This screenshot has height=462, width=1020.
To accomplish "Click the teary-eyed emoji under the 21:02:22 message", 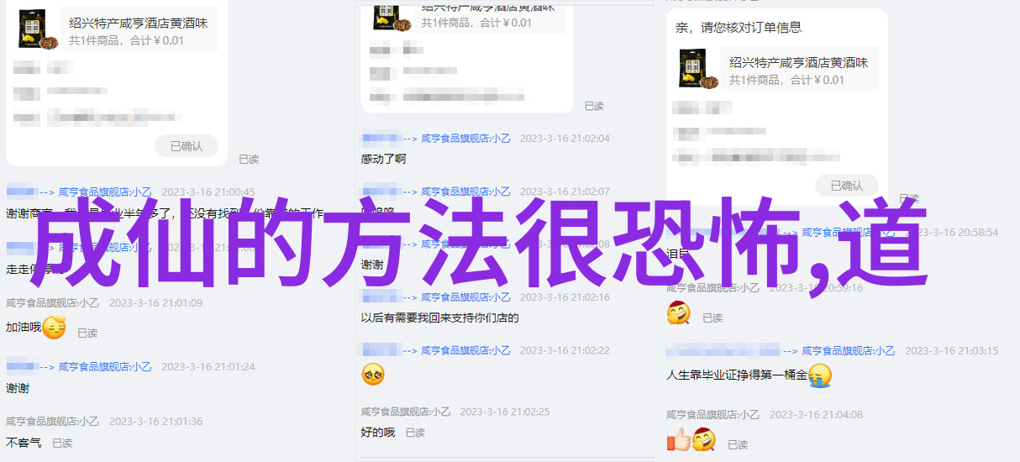I will tap(373, 374).
